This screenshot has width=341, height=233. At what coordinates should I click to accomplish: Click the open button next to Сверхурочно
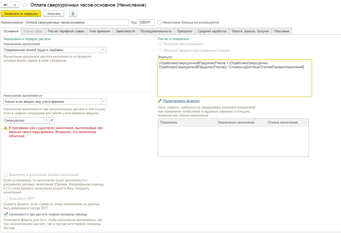[52, 120]
